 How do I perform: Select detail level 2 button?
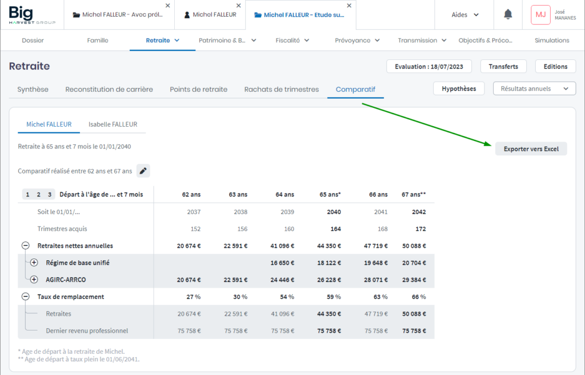click(x=39, y=195)
